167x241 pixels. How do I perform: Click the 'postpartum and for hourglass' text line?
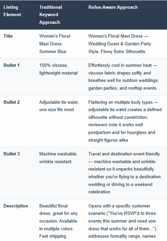coord(122,133)
